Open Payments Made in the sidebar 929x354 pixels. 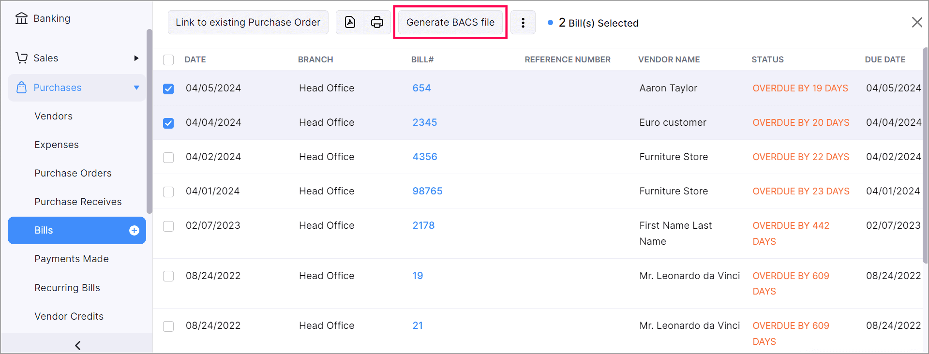(x=72, y=259)
